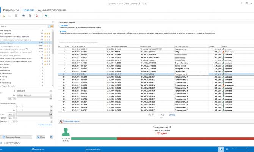Click the rules list scroll down arrow
Image resolution: width=254 pixels, height=152 pixels.
point(53,86)
